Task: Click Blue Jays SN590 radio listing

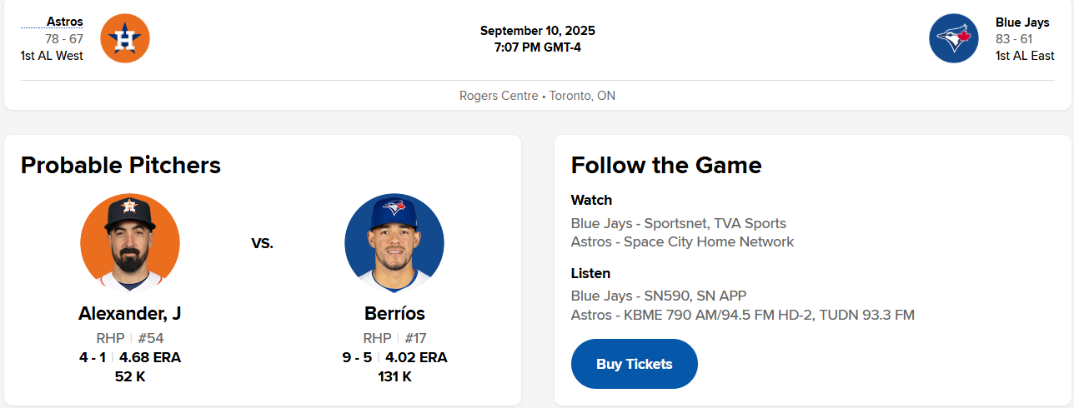Action: click(658, 296)
